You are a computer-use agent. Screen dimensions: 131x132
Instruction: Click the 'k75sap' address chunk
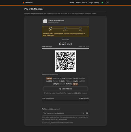[62, 78]
